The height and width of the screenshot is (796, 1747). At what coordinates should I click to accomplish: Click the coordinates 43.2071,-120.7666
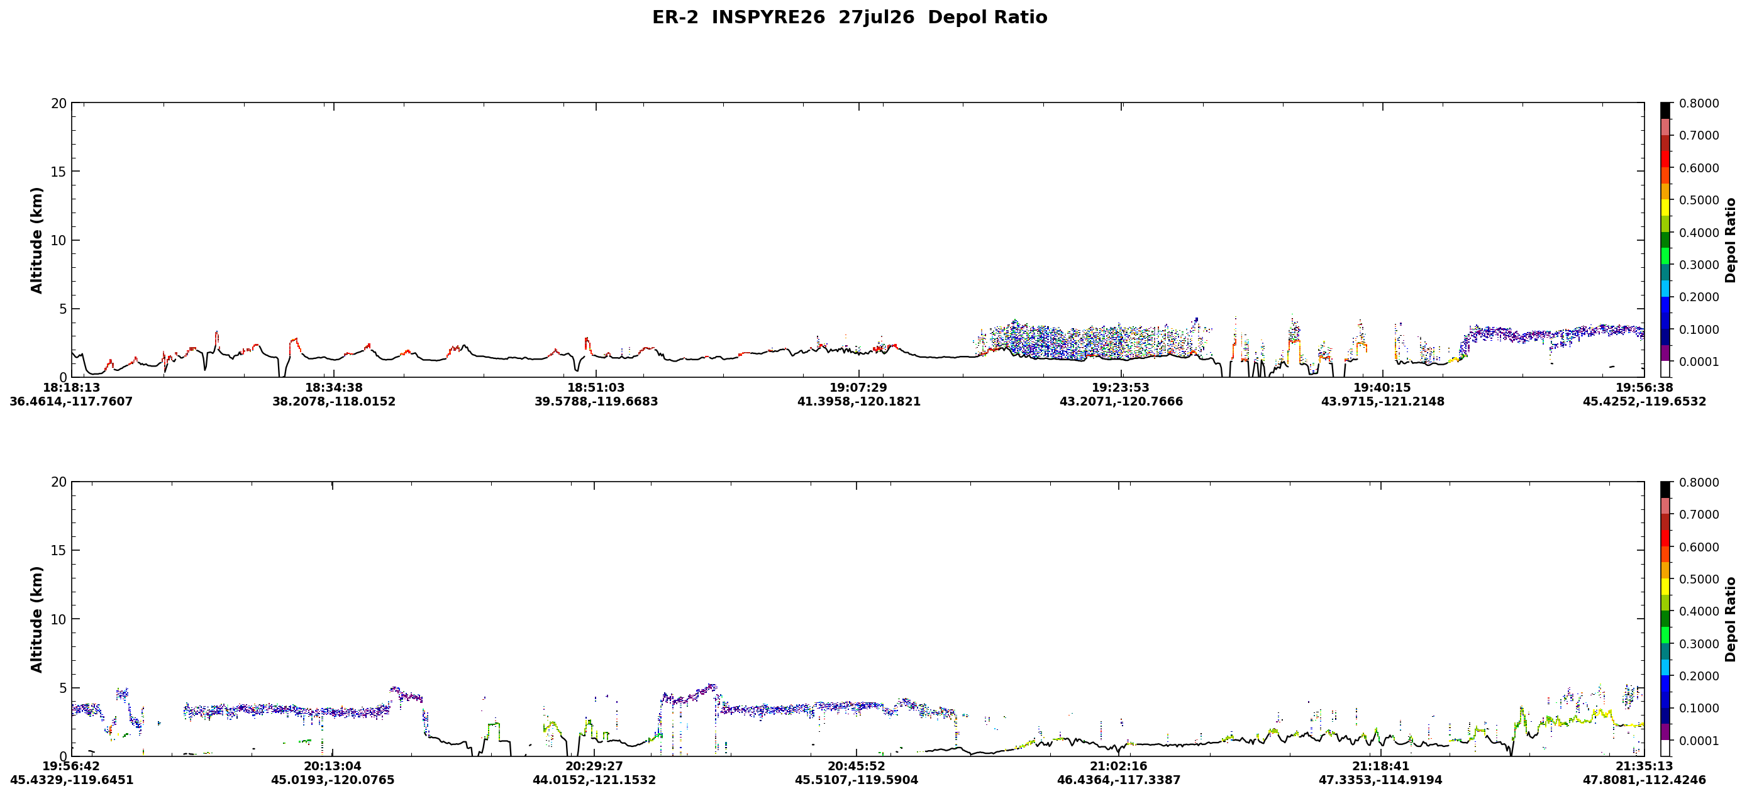(1121, 401)
